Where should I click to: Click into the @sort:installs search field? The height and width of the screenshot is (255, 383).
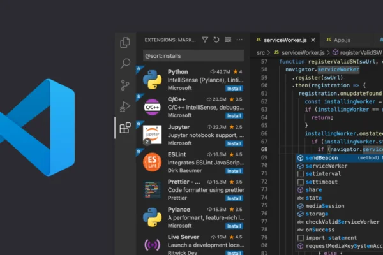coord(193,56)
